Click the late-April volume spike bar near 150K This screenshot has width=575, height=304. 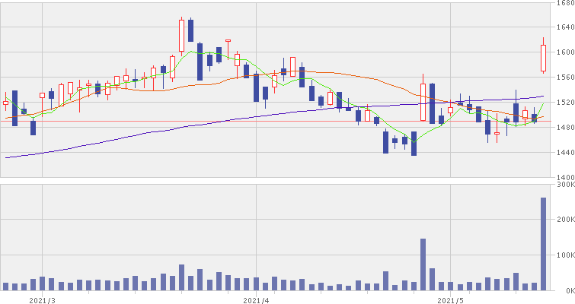[423, 264]
